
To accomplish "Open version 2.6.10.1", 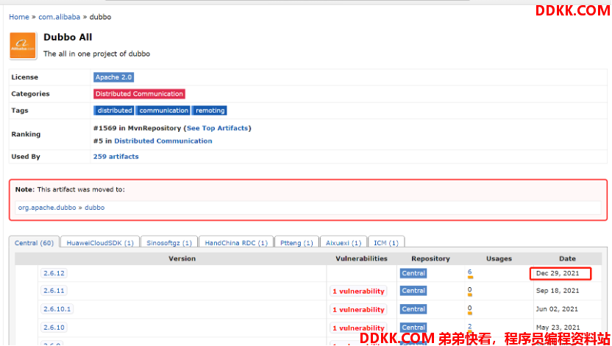I will click(x=57, y=309).
